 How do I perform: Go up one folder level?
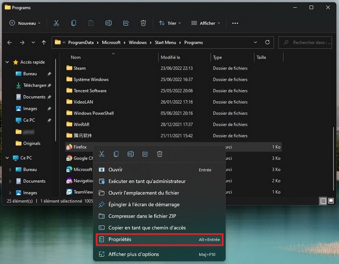click(43, 42)
